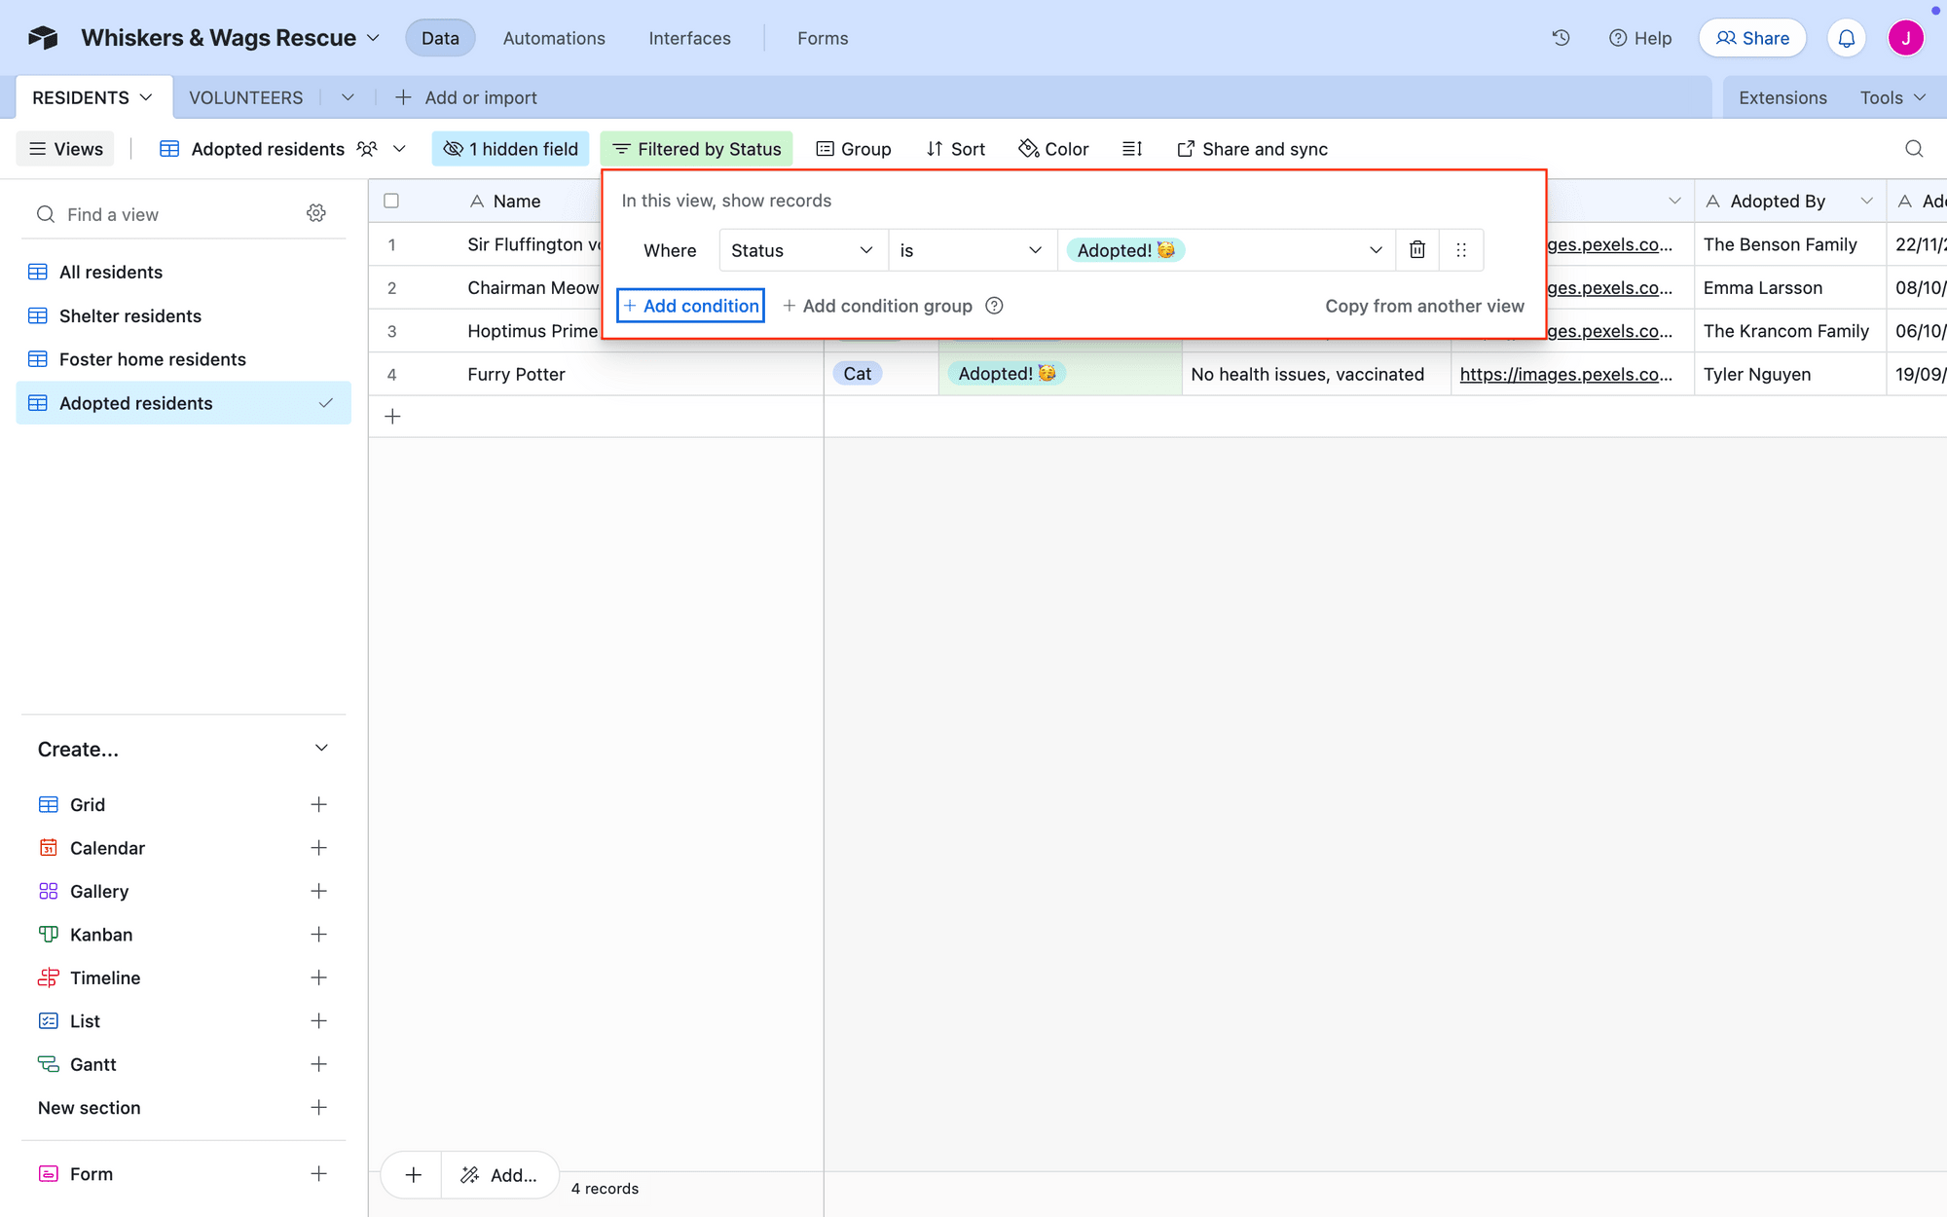Click the history/clock icon top bar
Viewport: 1947px width, 1217px height.
pyautogui.click(x=1561, y=38)
